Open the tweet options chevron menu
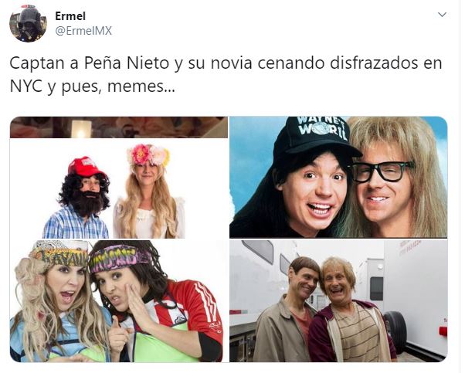 442,15
